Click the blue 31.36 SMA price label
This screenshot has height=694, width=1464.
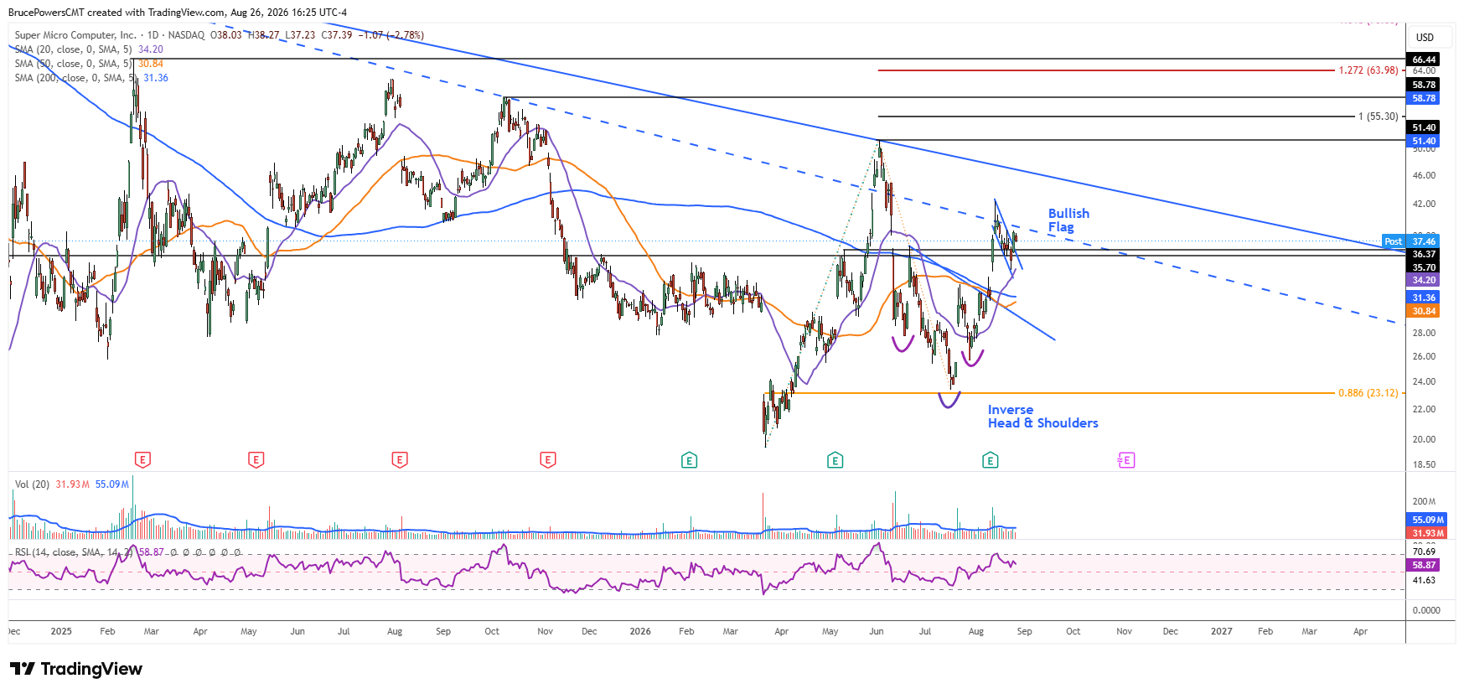coord(1424,298)
